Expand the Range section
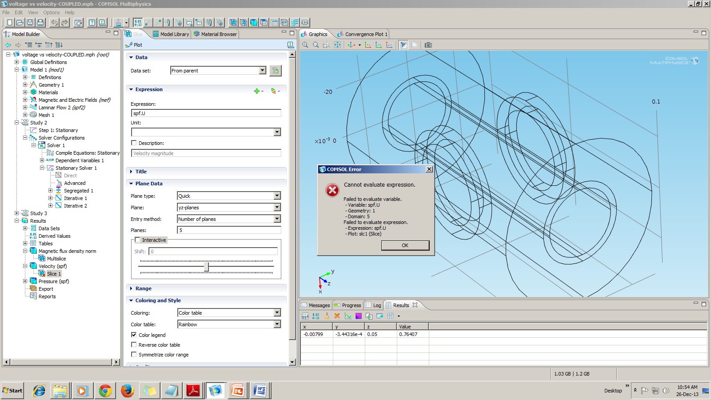This screenshot has width=711, height=400. click(143, 288)
